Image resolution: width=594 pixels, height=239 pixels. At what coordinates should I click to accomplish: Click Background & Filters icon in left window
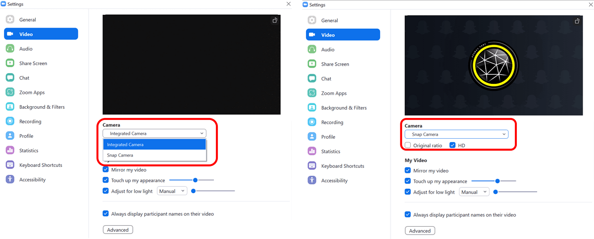tap(10, 107)
